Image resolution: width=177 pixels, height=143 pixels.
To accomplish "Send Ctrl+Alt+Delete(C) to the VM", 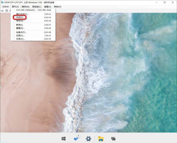I will [x=33, y=10].
